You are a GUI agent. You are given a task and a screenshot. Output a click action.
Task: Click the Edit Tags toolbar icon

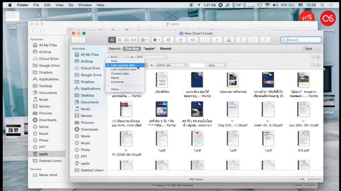click(x=205, y=40)
